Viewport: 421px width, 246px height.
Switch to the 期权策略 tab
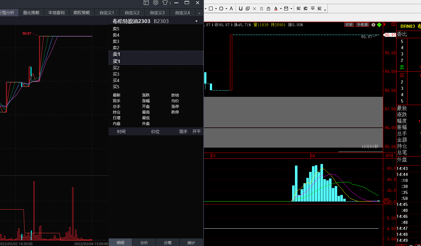click(82, 13)
